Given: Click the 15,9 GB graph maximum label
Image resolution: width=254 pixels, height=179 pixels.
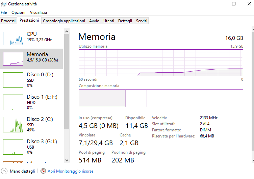Looking at the screenshot, I should point(237,46).
